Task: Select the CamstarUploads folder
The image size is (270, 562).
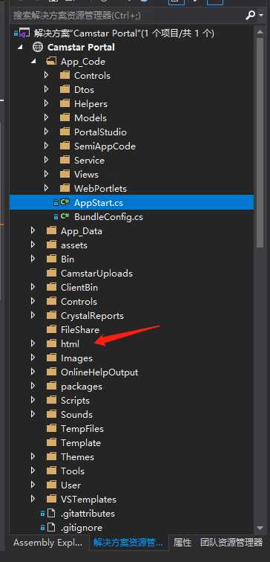Action: pyautogui.click(x=96, y=273)
